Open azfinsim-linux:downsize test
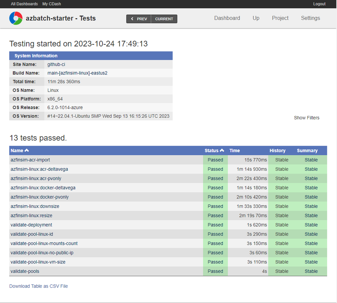Image resolution: width=337 pixels, height=303 pixels. (35, 206)
